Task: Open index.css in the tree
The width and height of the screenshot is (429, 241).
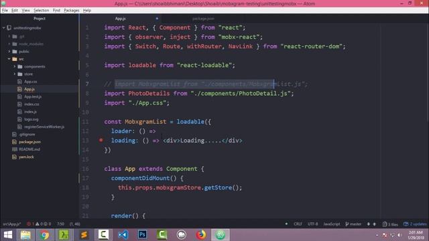Action: pyautogui.click(x=32, y=104)
